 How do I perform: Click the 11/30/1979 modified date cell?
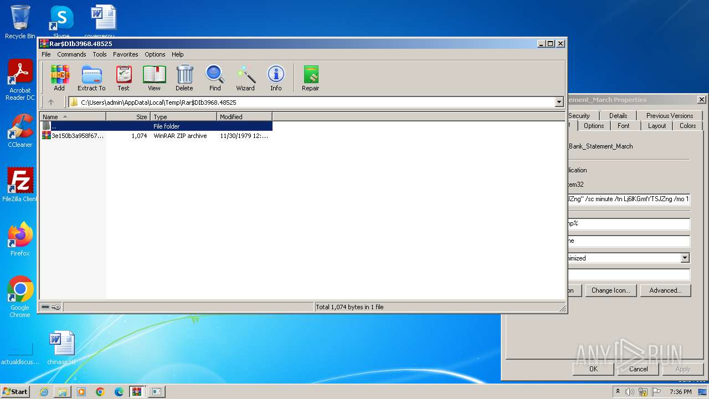coord(244,136)
